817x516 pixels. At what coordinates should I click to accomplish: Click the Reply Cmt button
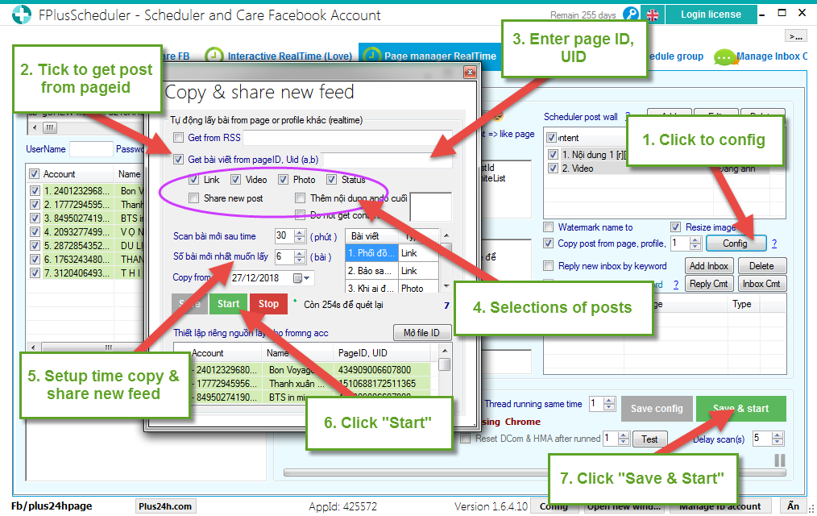coord(709,284)
